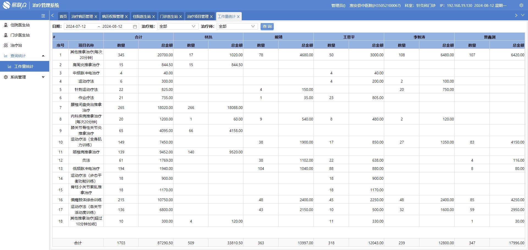Click the 王思平 column header
Viewport: 528px width, 250px height.
[x=349, y=37]
